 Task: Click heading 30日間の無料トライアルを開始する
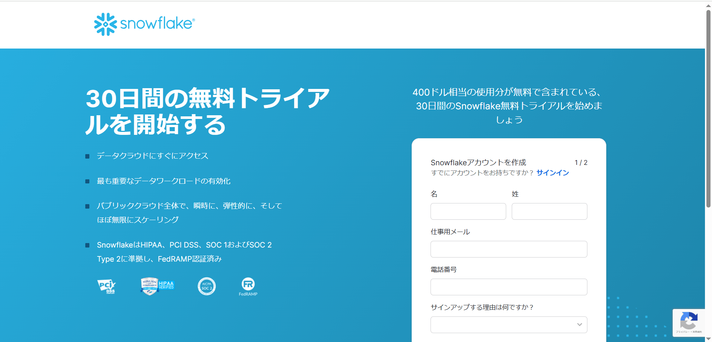click(x=207, y=112)
